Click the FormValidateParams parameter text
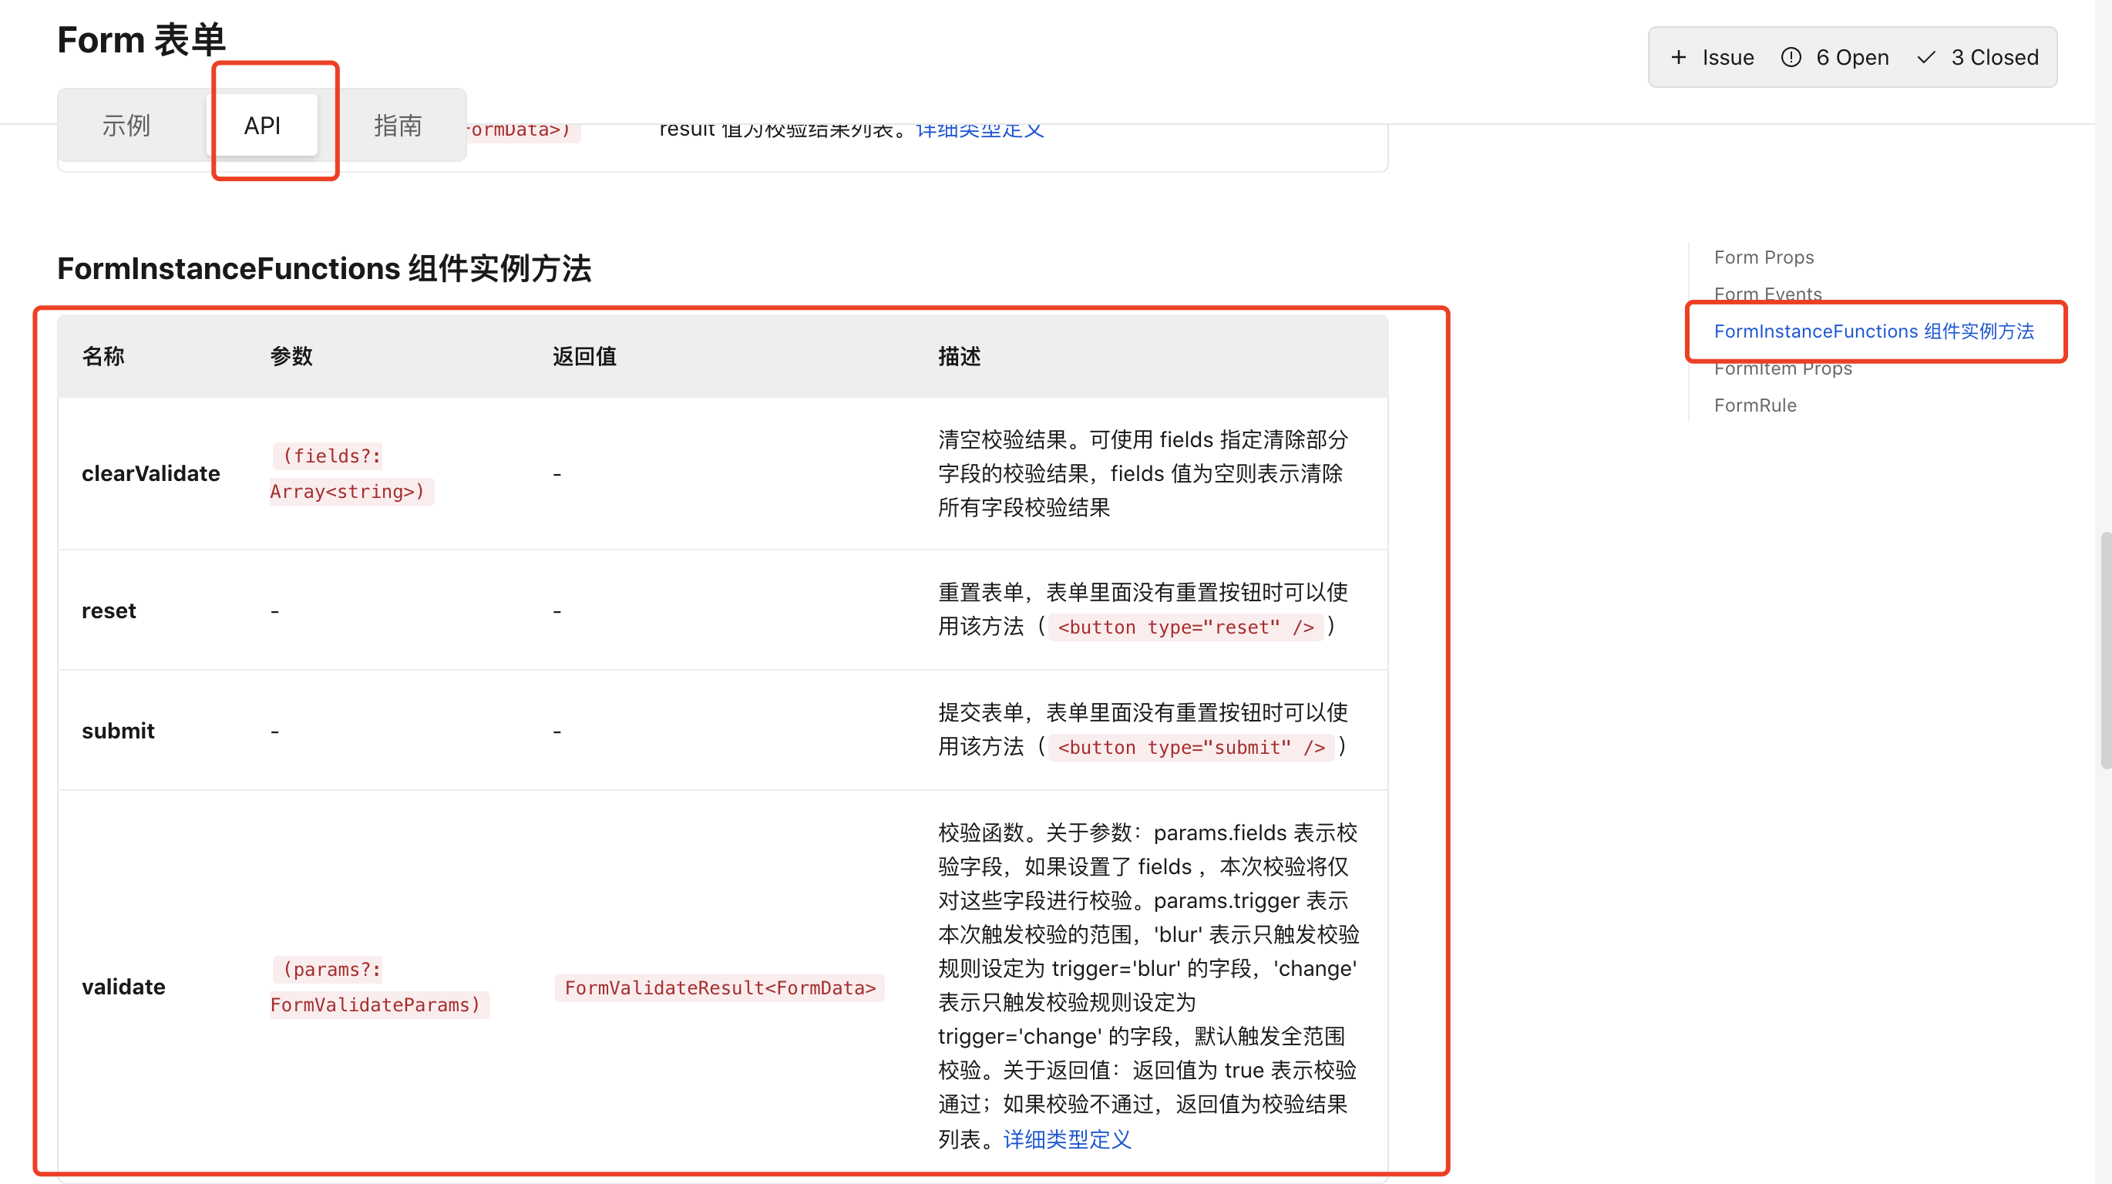This screenshot has width=2112, height=1184. pyautogui.click(x=376, y=1004)
